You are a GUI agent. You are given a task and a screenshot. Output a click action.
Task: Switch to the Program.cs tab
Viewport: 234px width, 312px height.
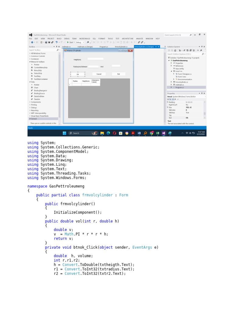104,47
